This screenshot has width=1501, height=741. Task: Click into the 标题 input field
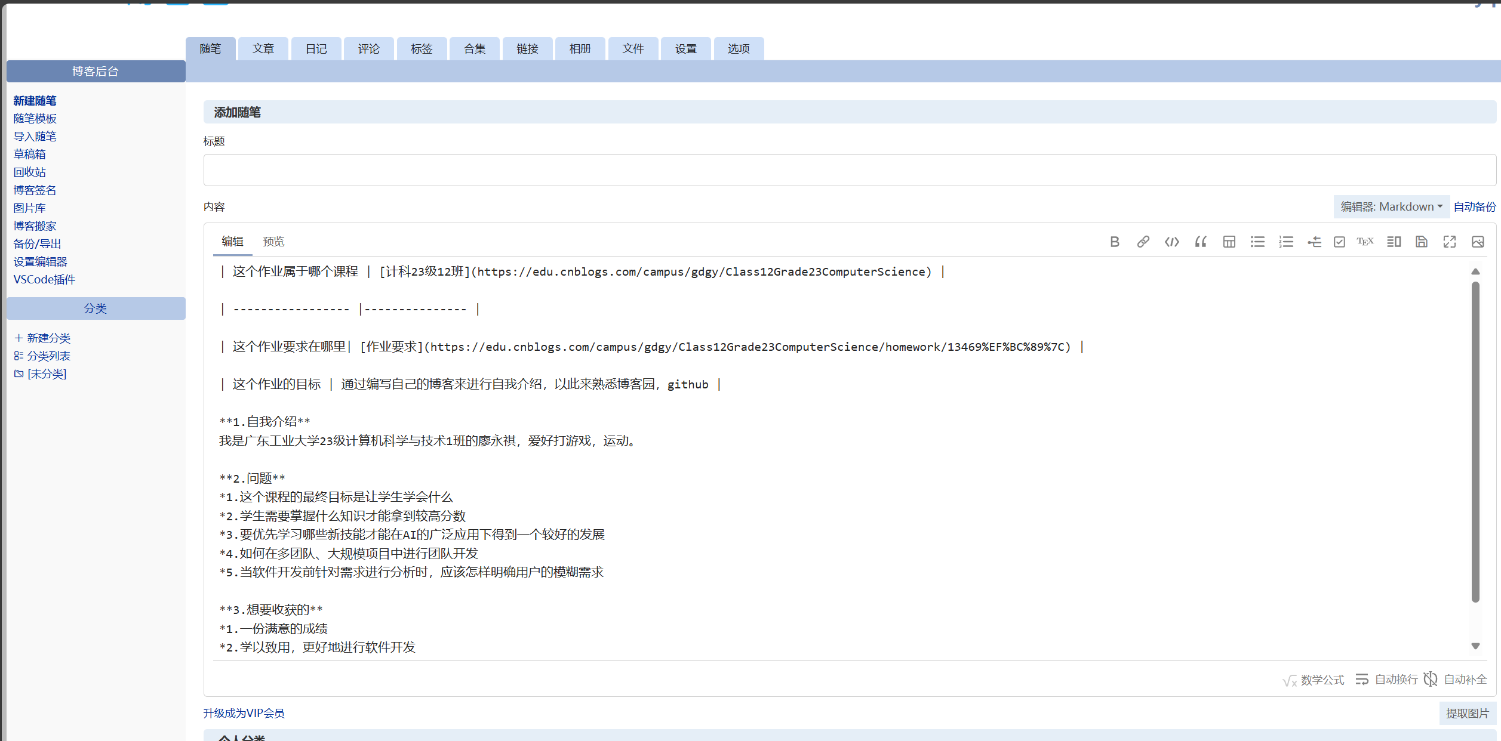(848, 170)
